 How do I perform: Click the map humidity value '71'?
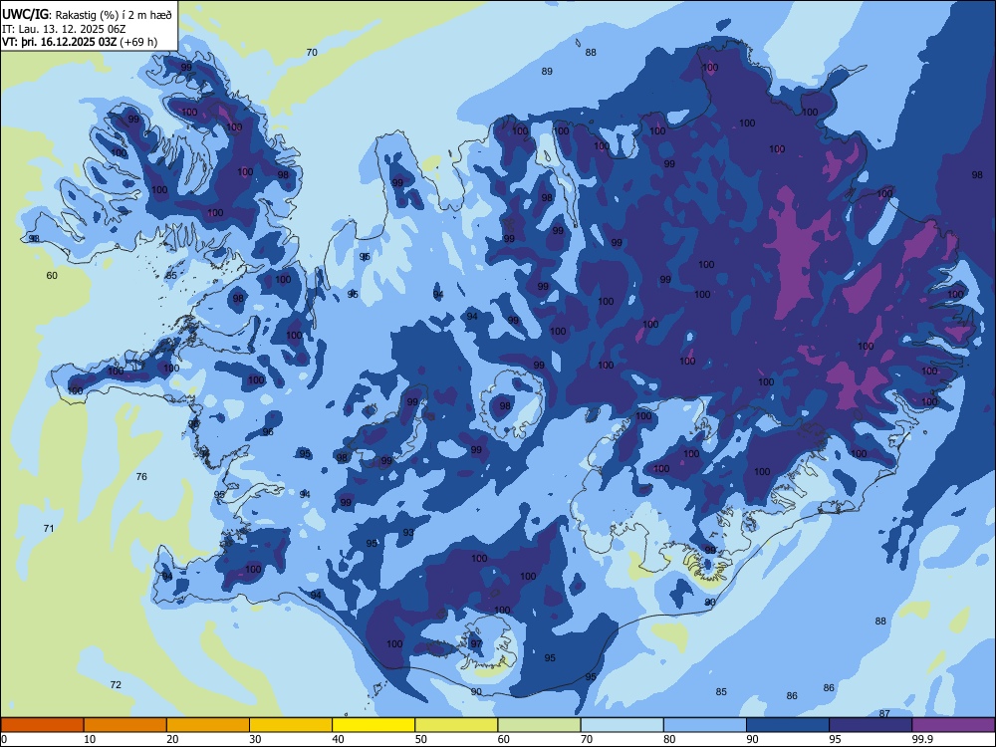pyautogui.click(x=49, y=529)
